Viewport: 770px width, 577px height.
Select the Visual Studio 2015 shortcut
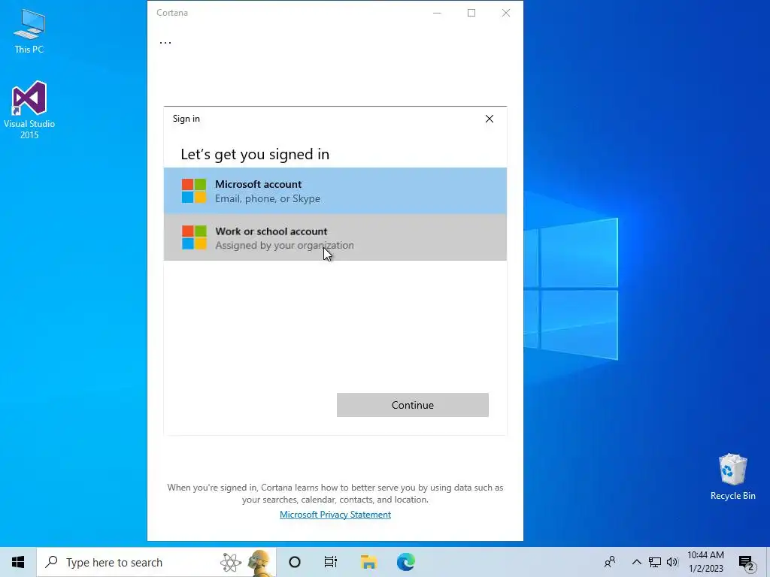(x=29, y=110)
